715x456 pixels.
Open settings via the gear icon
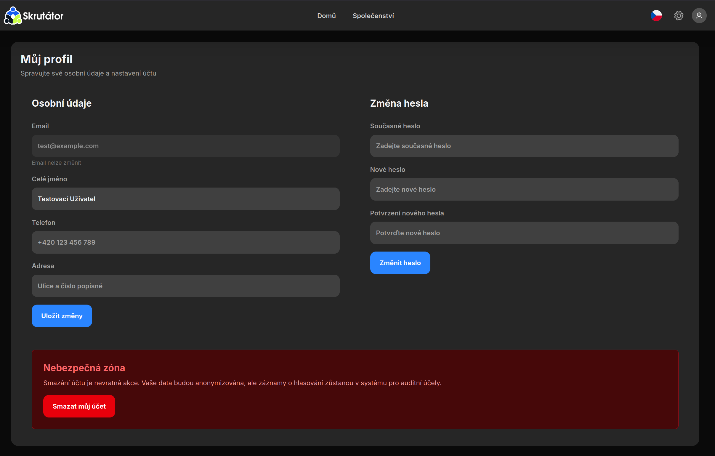click(x=679, y=16)
